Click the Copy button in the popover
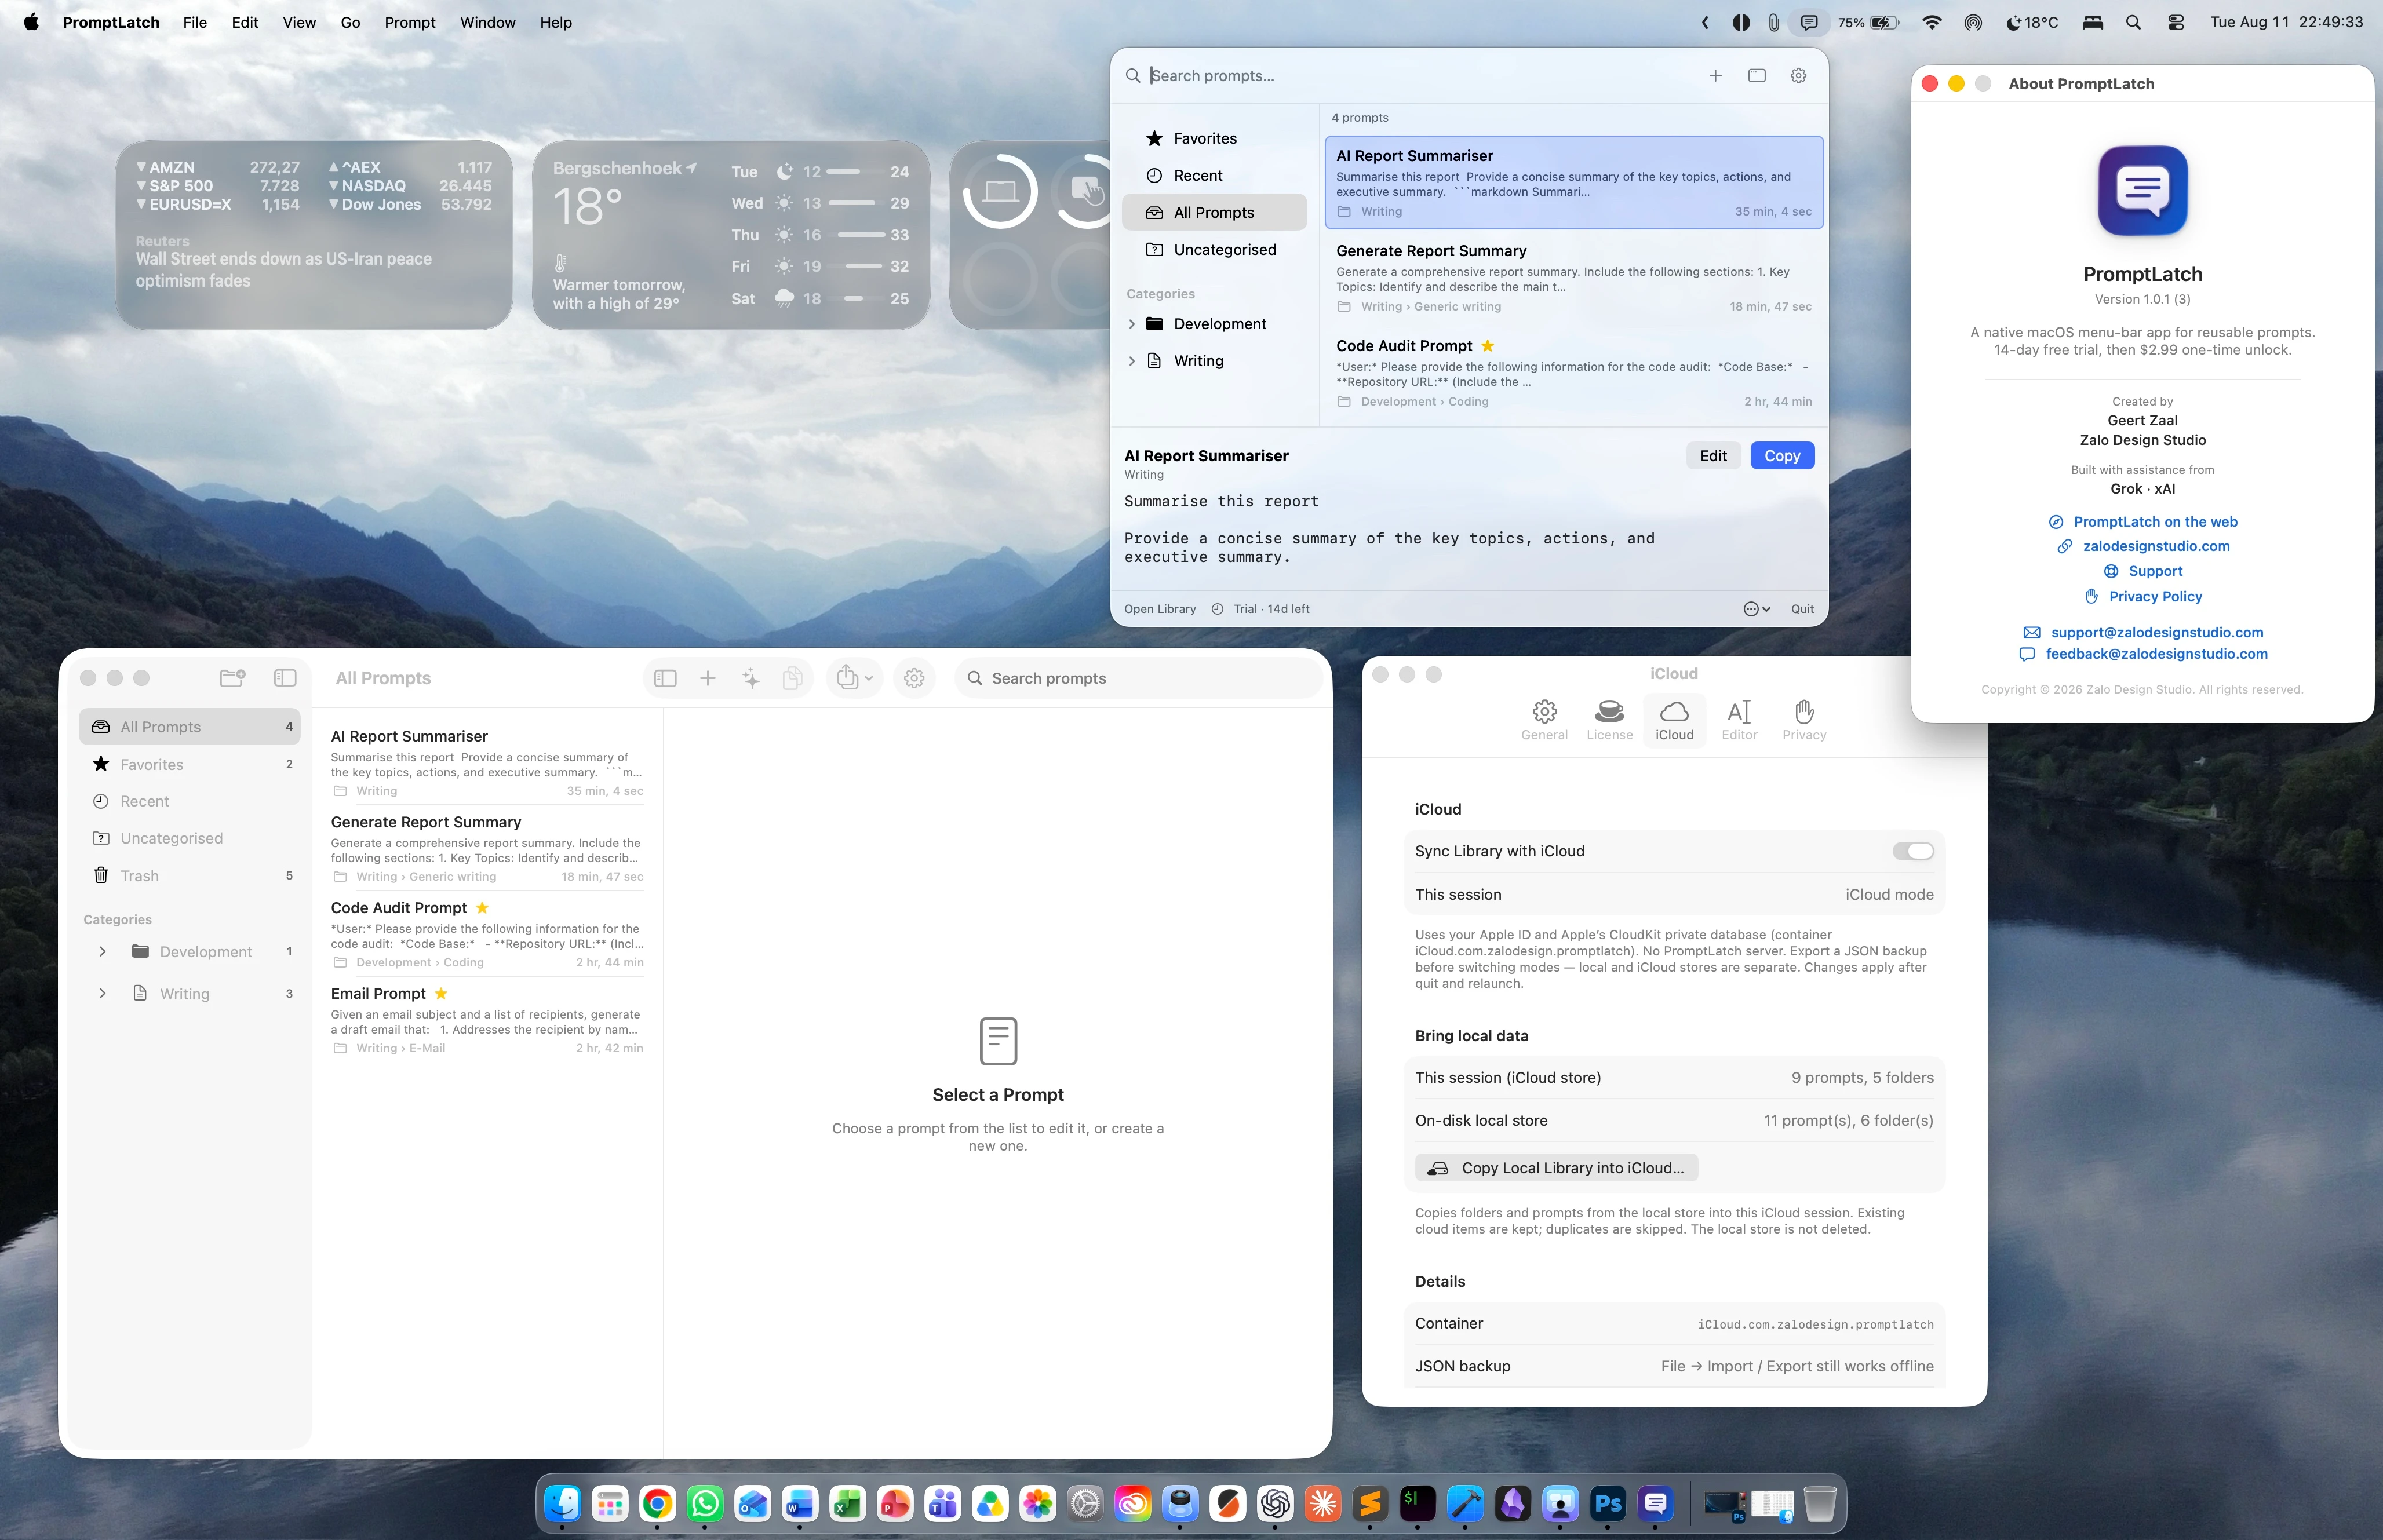 tap(1782, 456)
